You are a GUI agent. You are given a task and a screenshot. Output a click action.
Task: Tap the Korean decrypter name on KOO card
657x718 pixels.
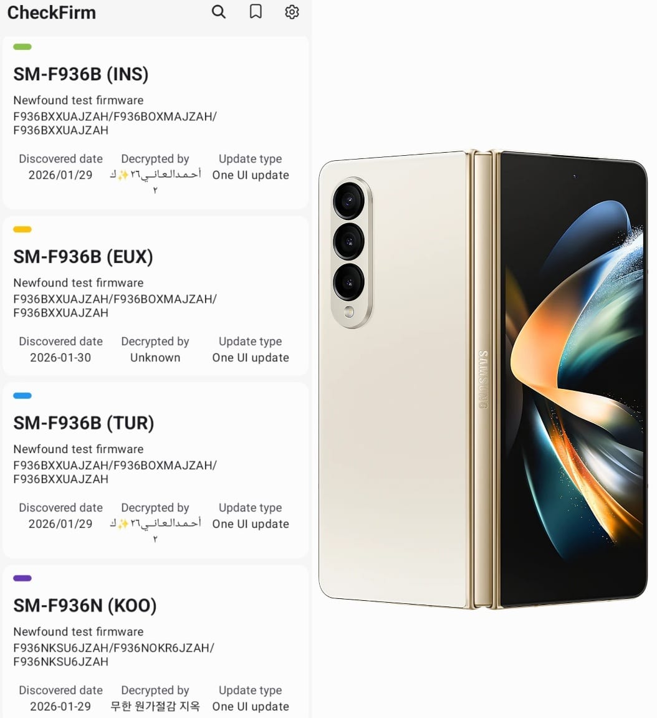pos(155,706)
